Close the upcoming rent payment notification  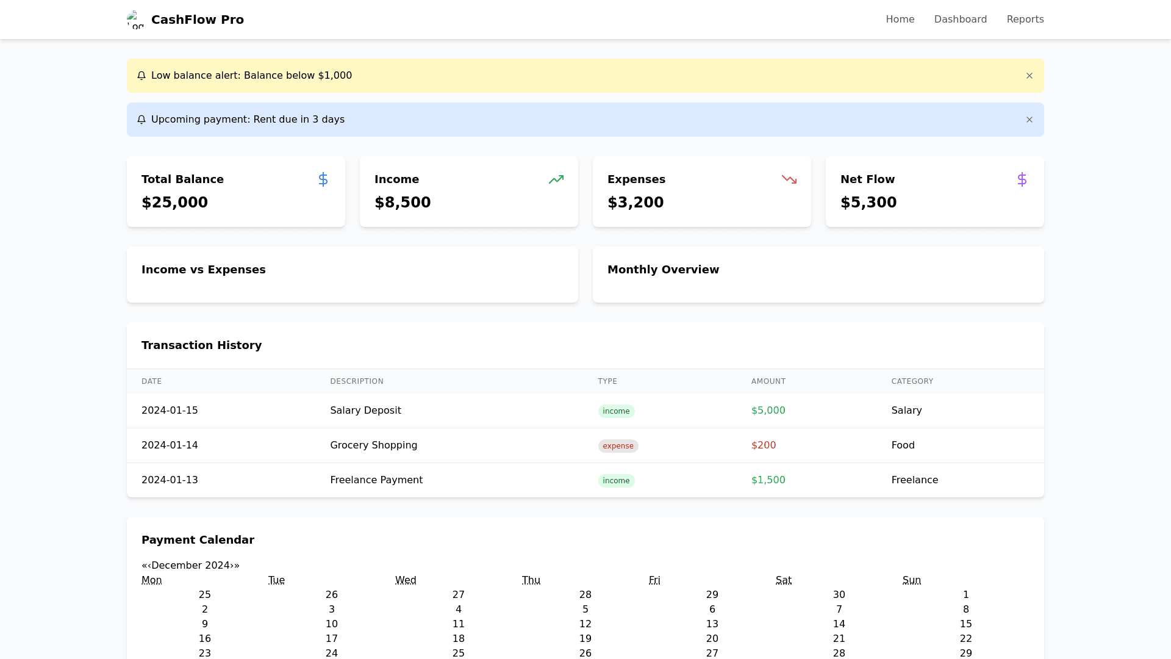click(1029, 120)
